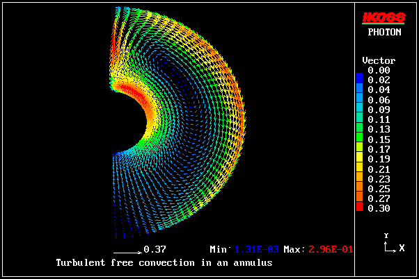
Task: Select the 0.06 legend color swatch
Action: point(359,99)
